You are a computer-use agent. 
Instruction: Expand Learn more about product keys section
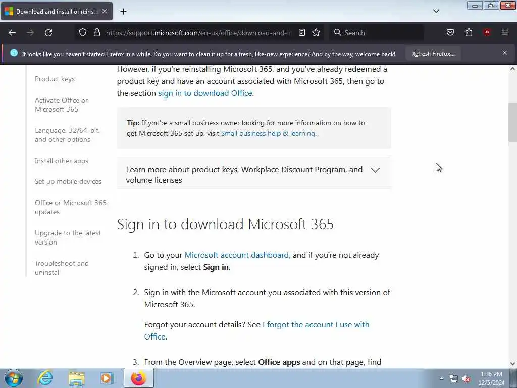tap(254, 174)
